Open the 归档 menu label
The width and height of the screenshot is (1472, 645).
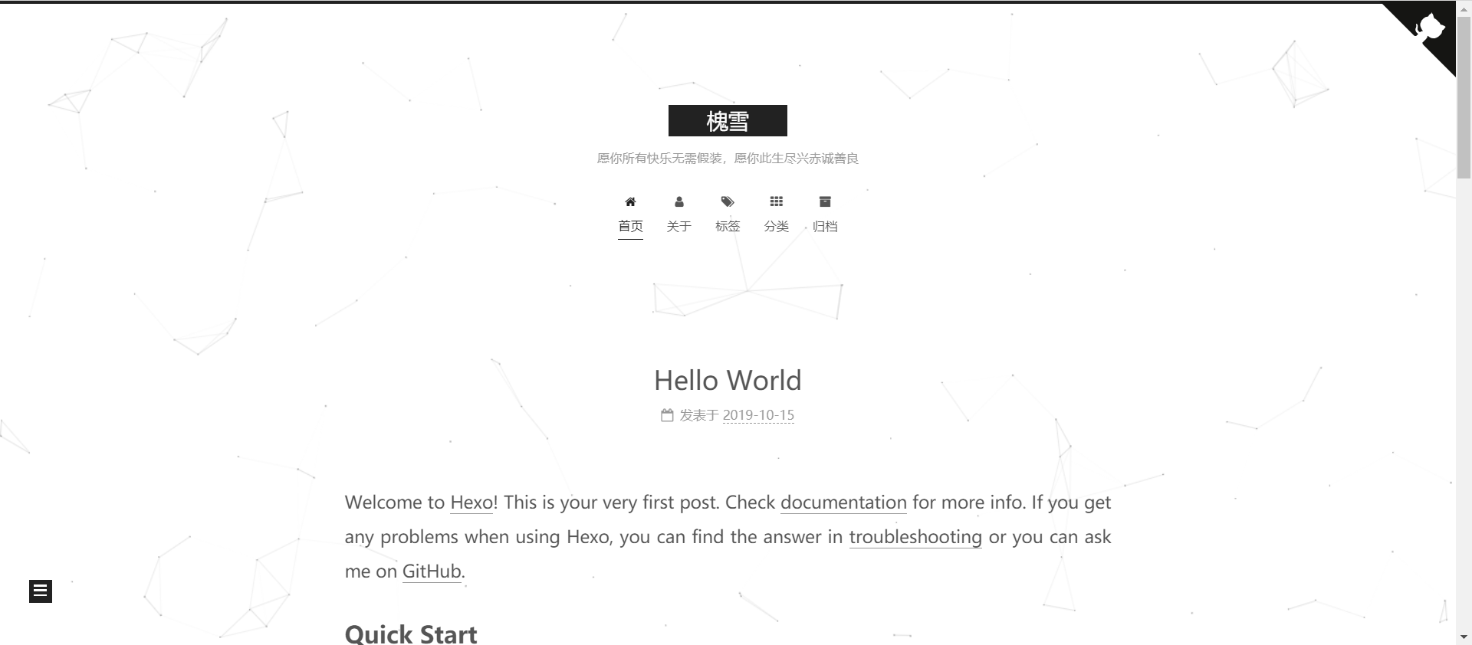click(x=825, y=227)
